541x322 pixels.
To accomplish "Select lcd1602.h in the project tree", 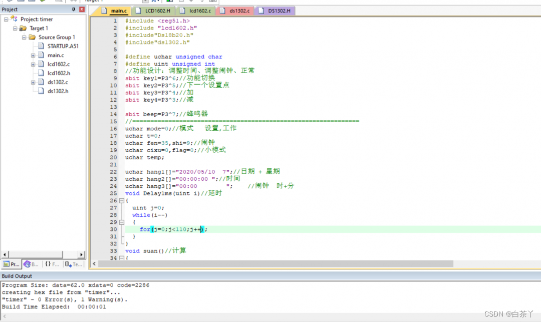I will click(x=59, y=73).
